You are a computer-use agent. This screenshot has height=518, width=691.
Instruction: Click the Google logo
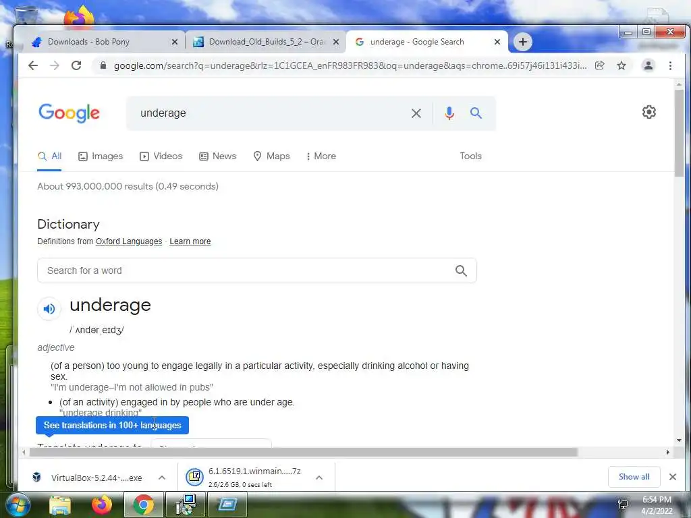(x=70, y=113)
